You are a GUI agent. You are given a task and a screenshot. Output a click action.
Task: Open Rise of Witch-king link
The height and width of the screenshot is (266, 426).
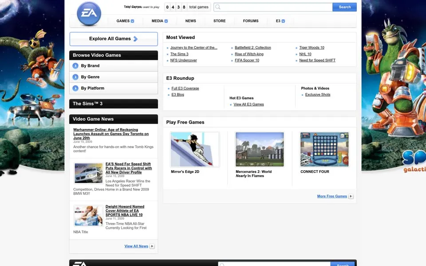click(x=249, y=54)
